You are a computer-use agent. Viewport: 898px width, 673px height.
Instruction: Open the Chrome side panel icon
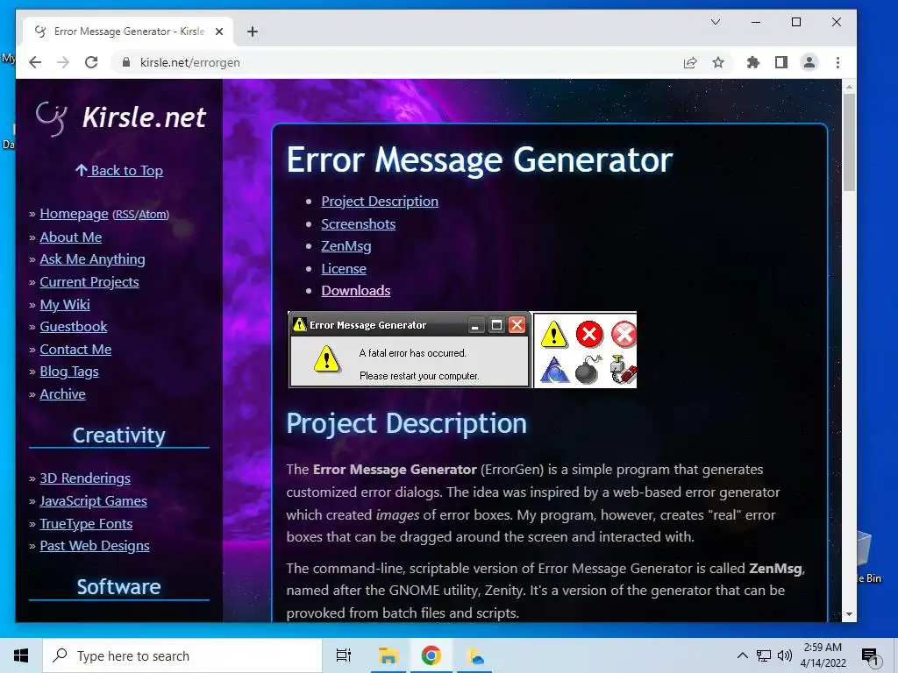pyautogui.click(x=781, y=62)
